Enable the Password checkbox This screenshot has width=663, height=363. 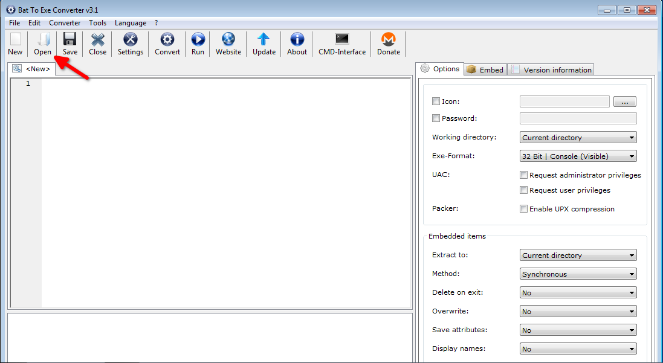pos(436,118)
